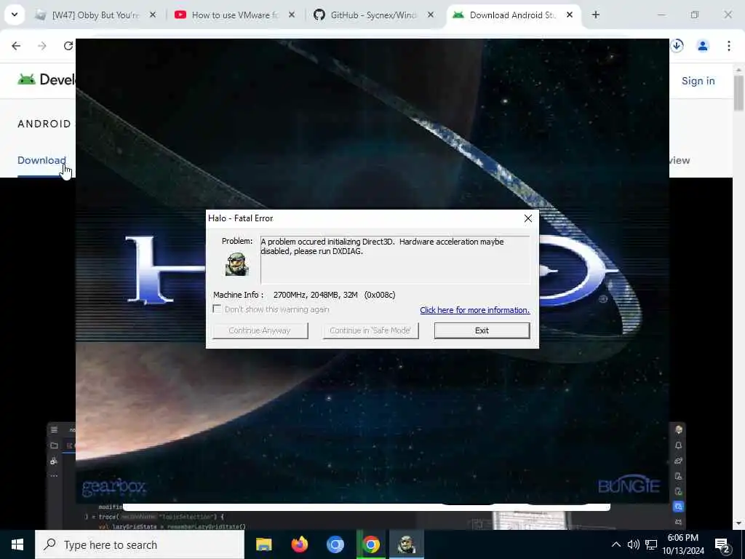Click Continue in 'Safe Mode' button
The image size is (745, 559).
point(370,330)
